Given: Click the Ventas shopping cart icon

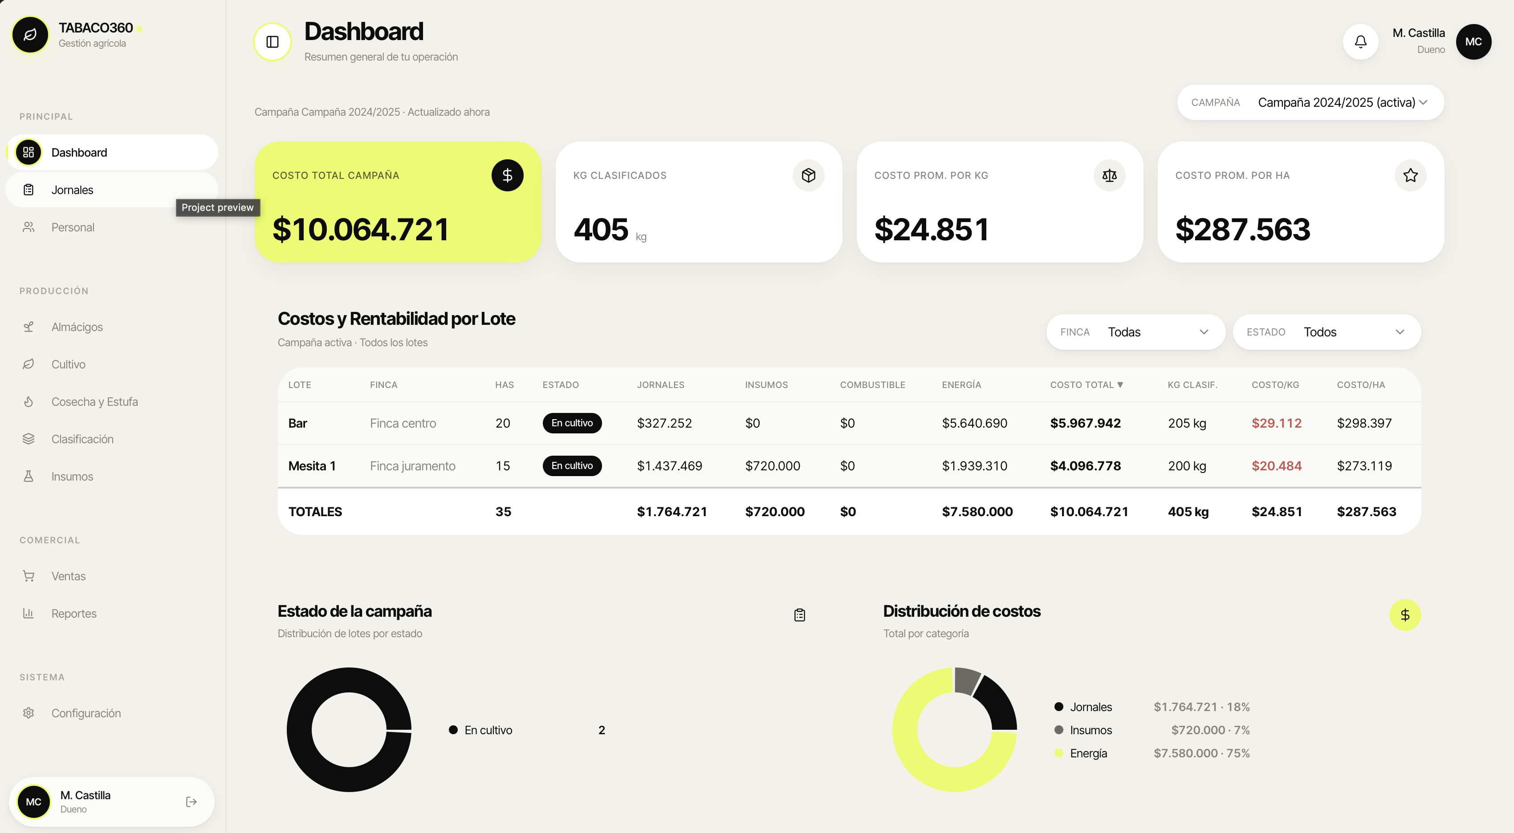Looking at the screenshot, I should point(28,576).
